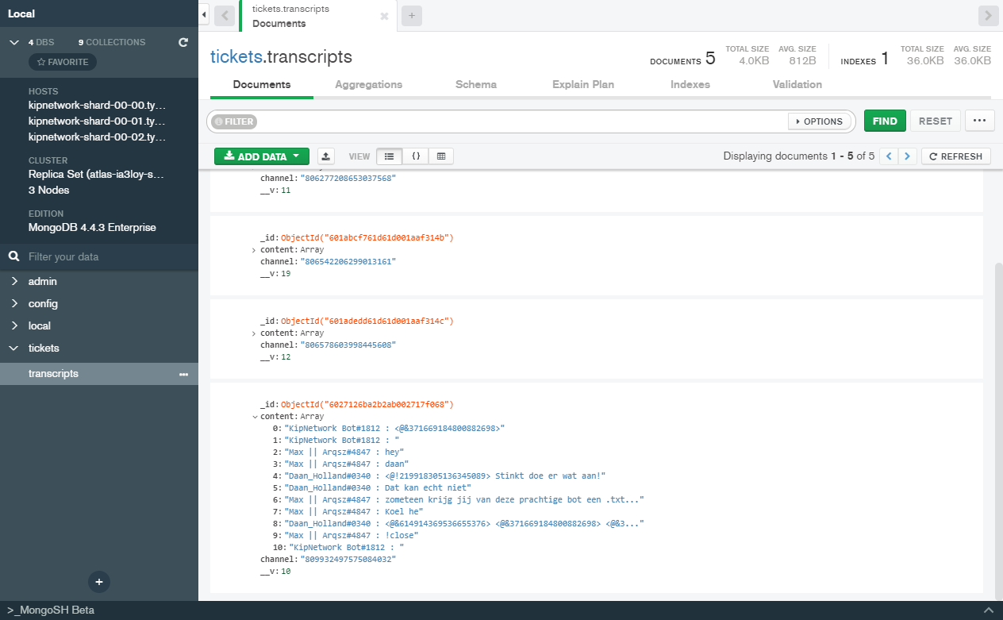Open new tab with plus icon

point(412,15)
